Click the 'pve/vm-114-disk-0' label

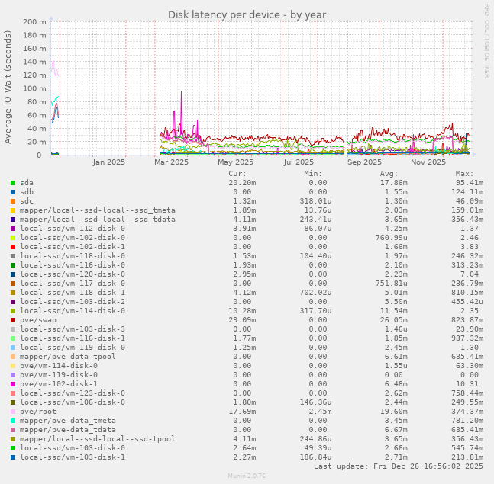pyautogui.click(x=59, y=365)
